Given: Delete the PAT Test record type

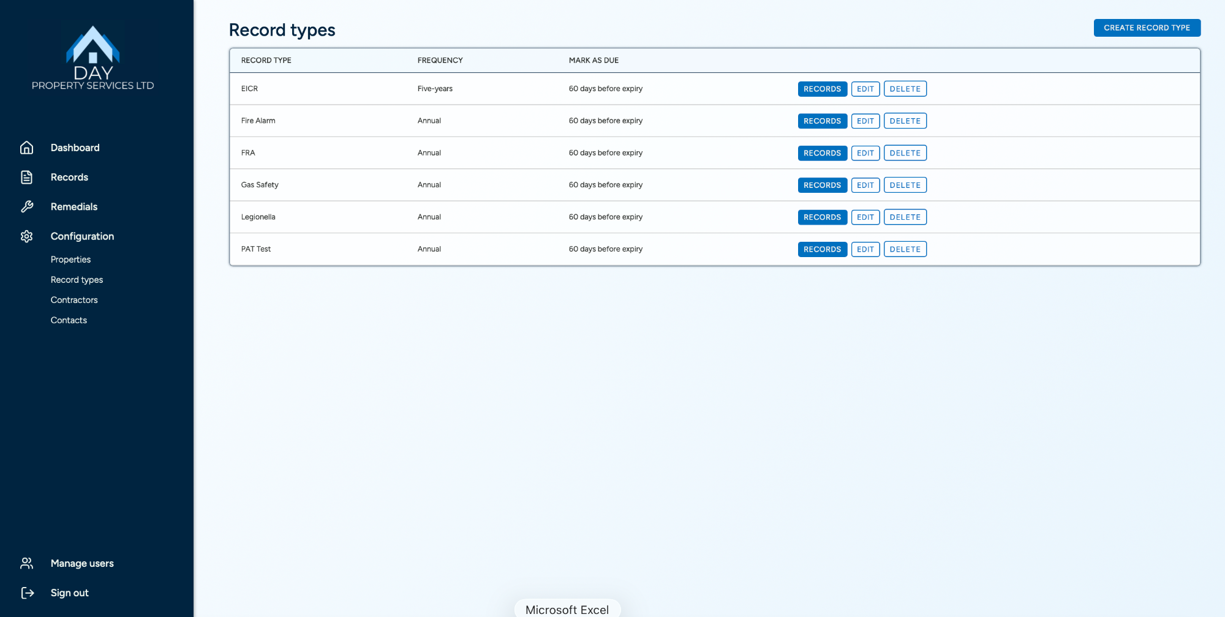Looking at the screenshot, I should (x=905, y=249).
